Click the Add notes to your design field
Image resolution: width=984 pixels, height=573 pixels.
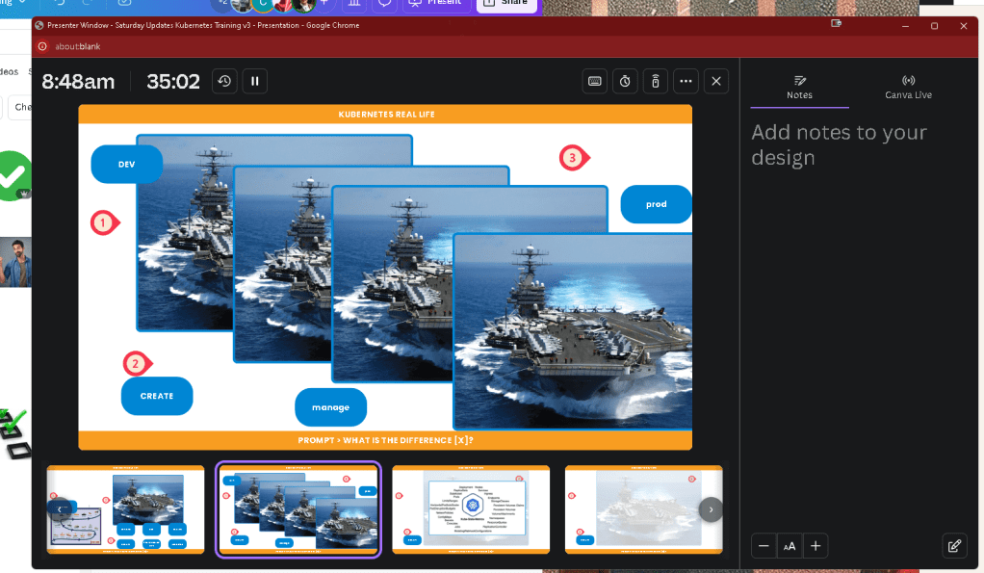tap(839, 145)
